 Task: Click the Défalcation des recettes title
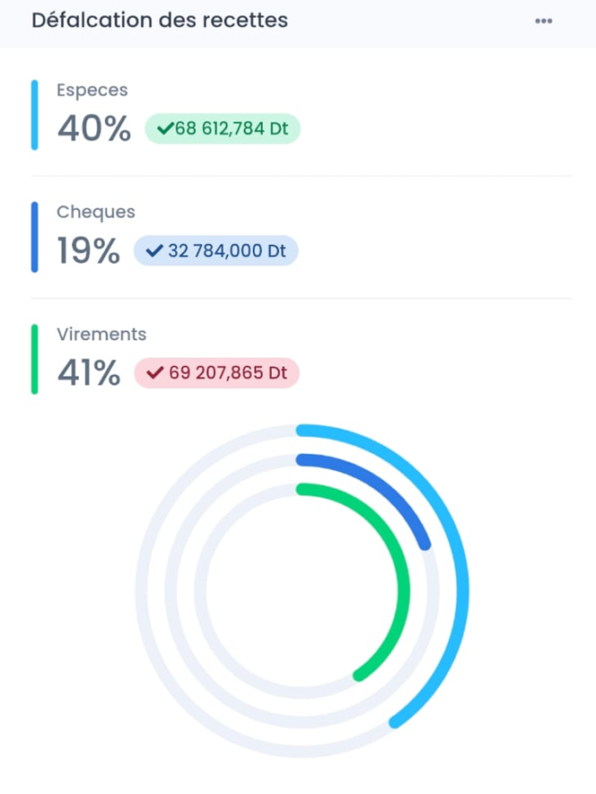coord(160,20)
